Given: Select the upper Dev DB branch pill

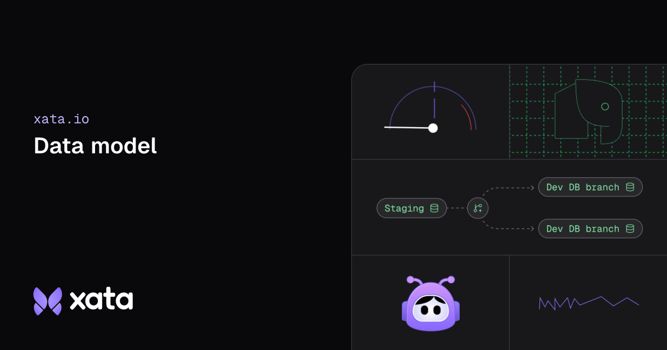Looking at the screenshot, I should click(x=590, y=187).
